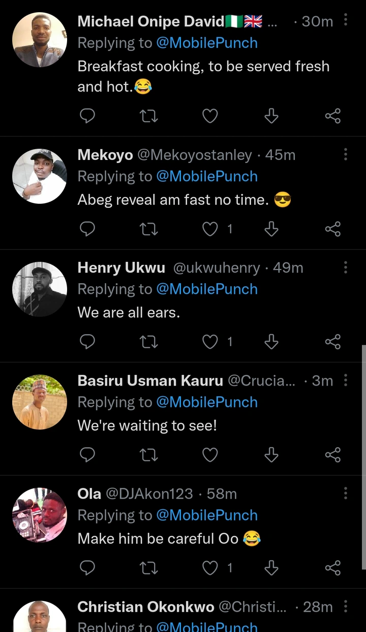Like Henry Ukwu's tweet
Image resolution: width=366 pixels, height=632 pixels.
[210, 342]
